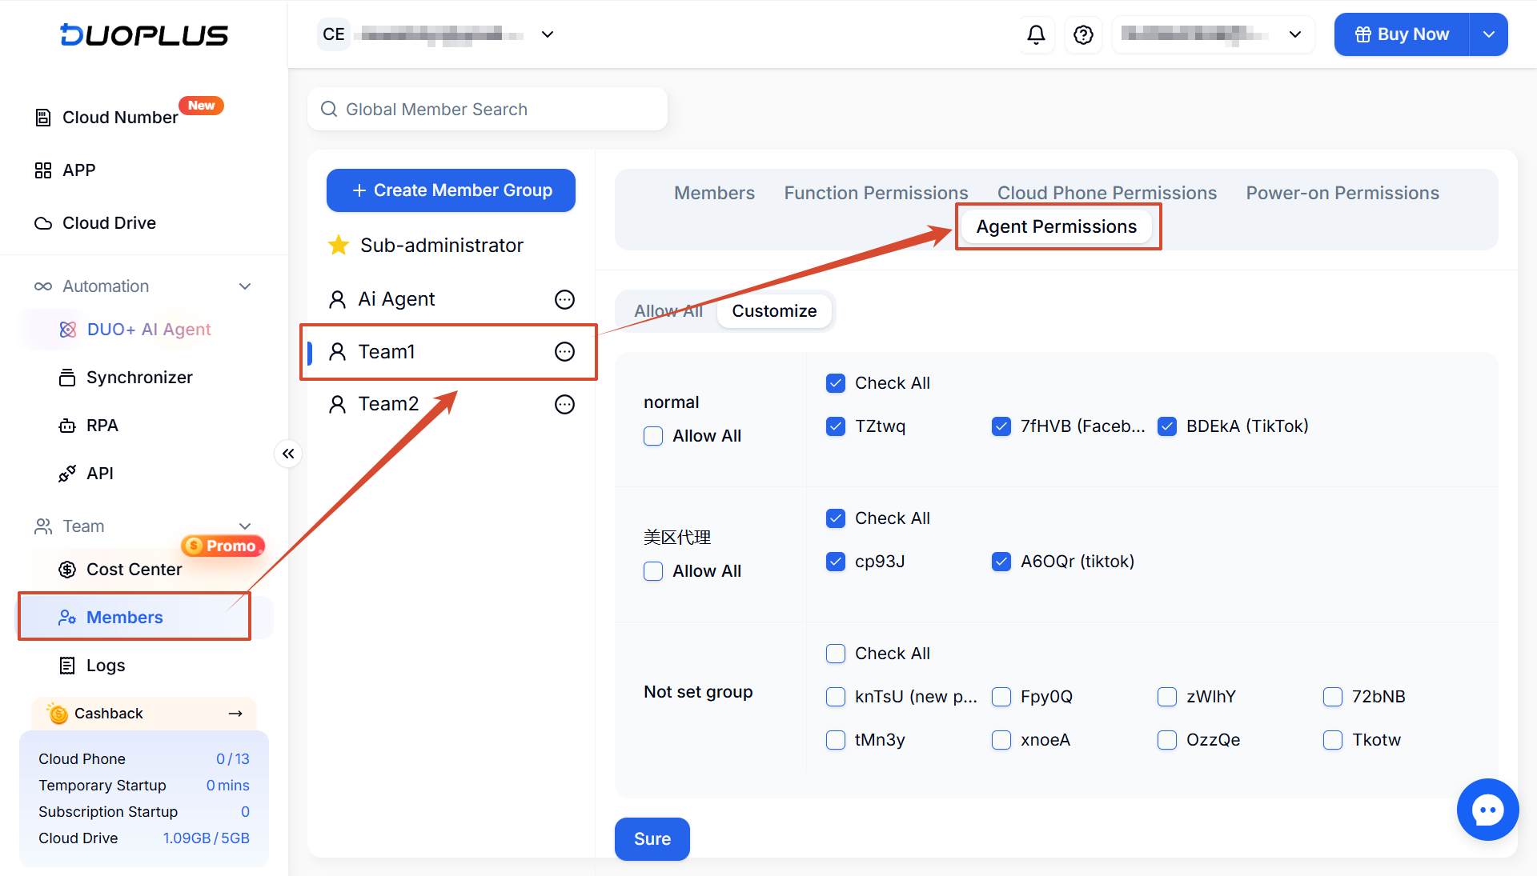
Task: Focus the Global Member Search field
Action: [x=488, y=109]
